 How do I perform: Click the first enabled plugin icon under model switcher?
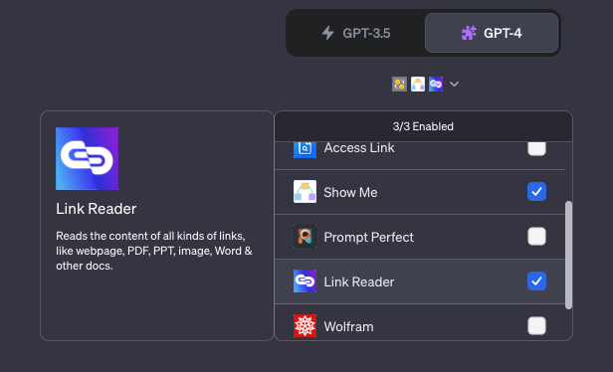pos(400,84)
